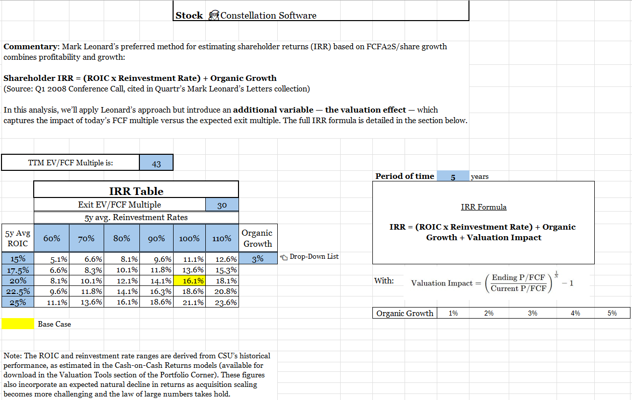Click the 23.6% IRR cell
632x400 pixels.
222,302
